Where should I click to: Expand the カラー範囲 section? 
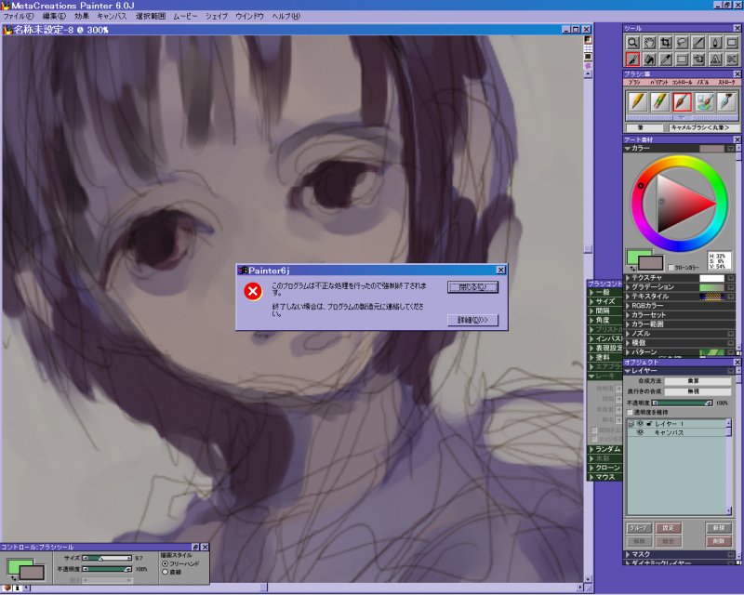[628, 324]
